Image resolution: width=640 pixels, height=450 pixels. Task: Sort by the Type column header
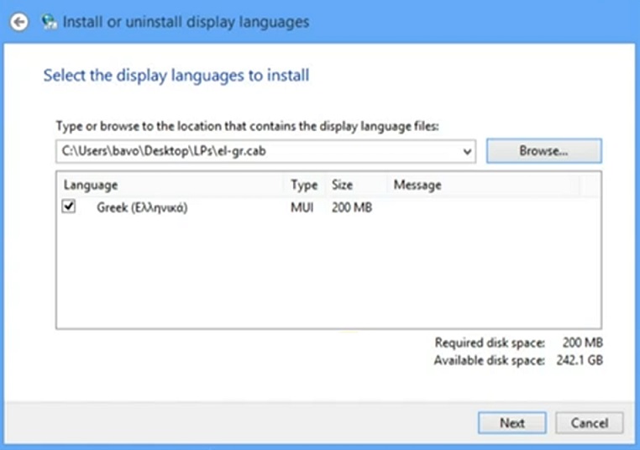point(304,186)
